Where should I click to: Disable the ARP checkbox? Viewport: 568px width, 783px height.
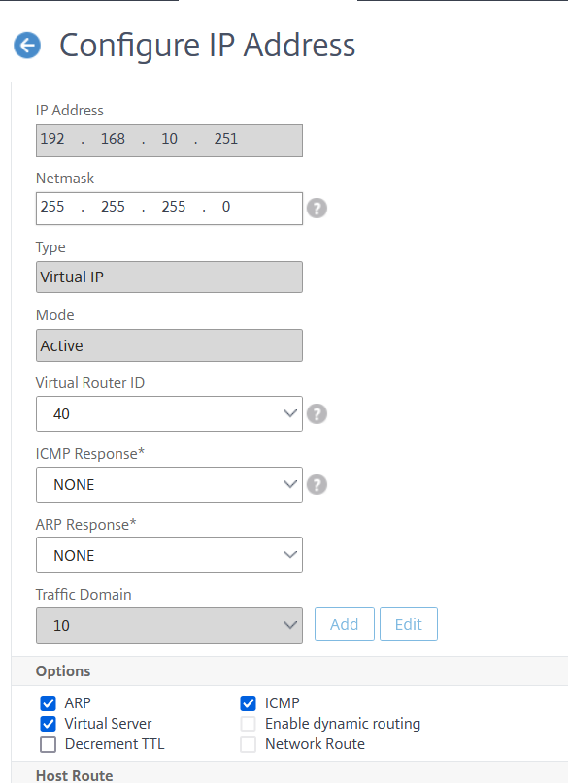pyautogui.click(x=48, y=703)
